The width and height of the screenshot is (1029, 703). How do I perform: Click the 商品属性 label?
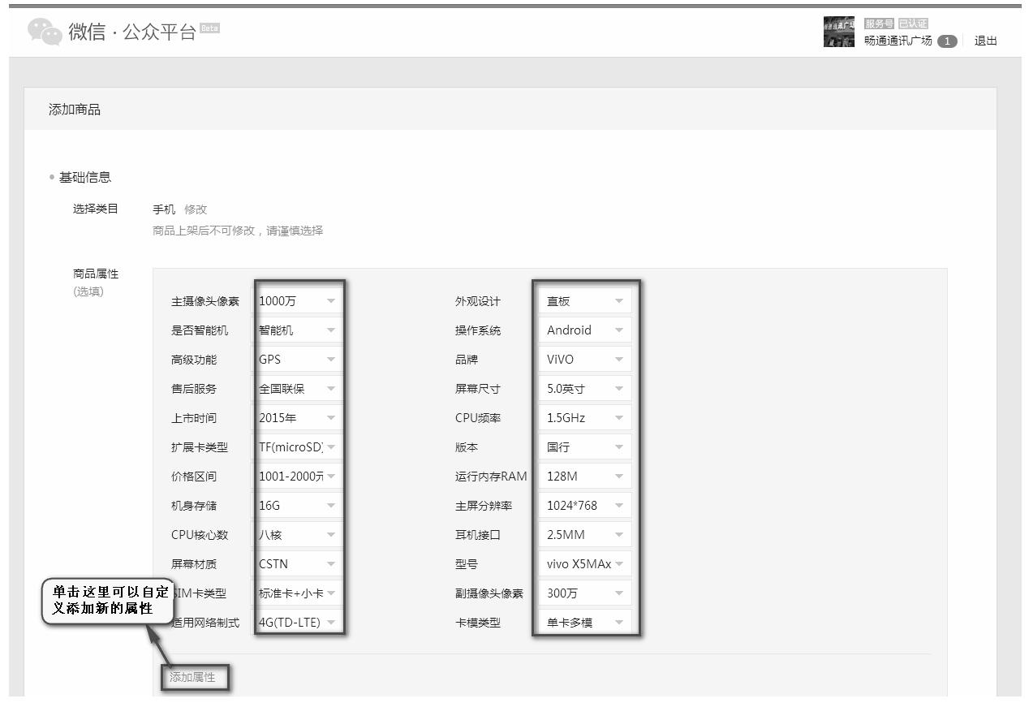[96, 274]
